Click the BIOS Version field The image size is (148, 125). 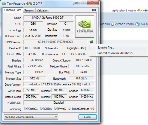coord(55,42)
